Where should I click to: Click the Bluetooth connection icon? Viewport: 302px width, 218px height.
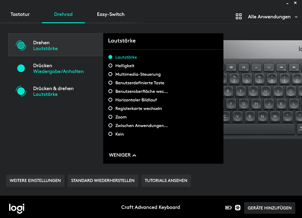[x=238, y=208]
